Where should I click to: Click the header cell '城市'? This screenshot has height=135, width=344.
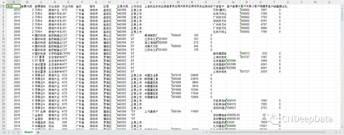coord(96,6)
